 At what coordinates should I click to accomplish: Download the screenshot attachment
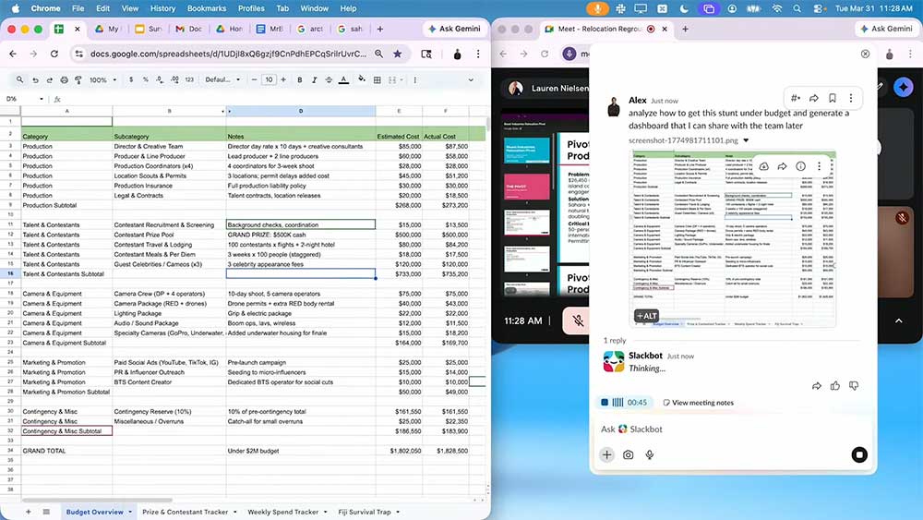click(x=763, y=166)
